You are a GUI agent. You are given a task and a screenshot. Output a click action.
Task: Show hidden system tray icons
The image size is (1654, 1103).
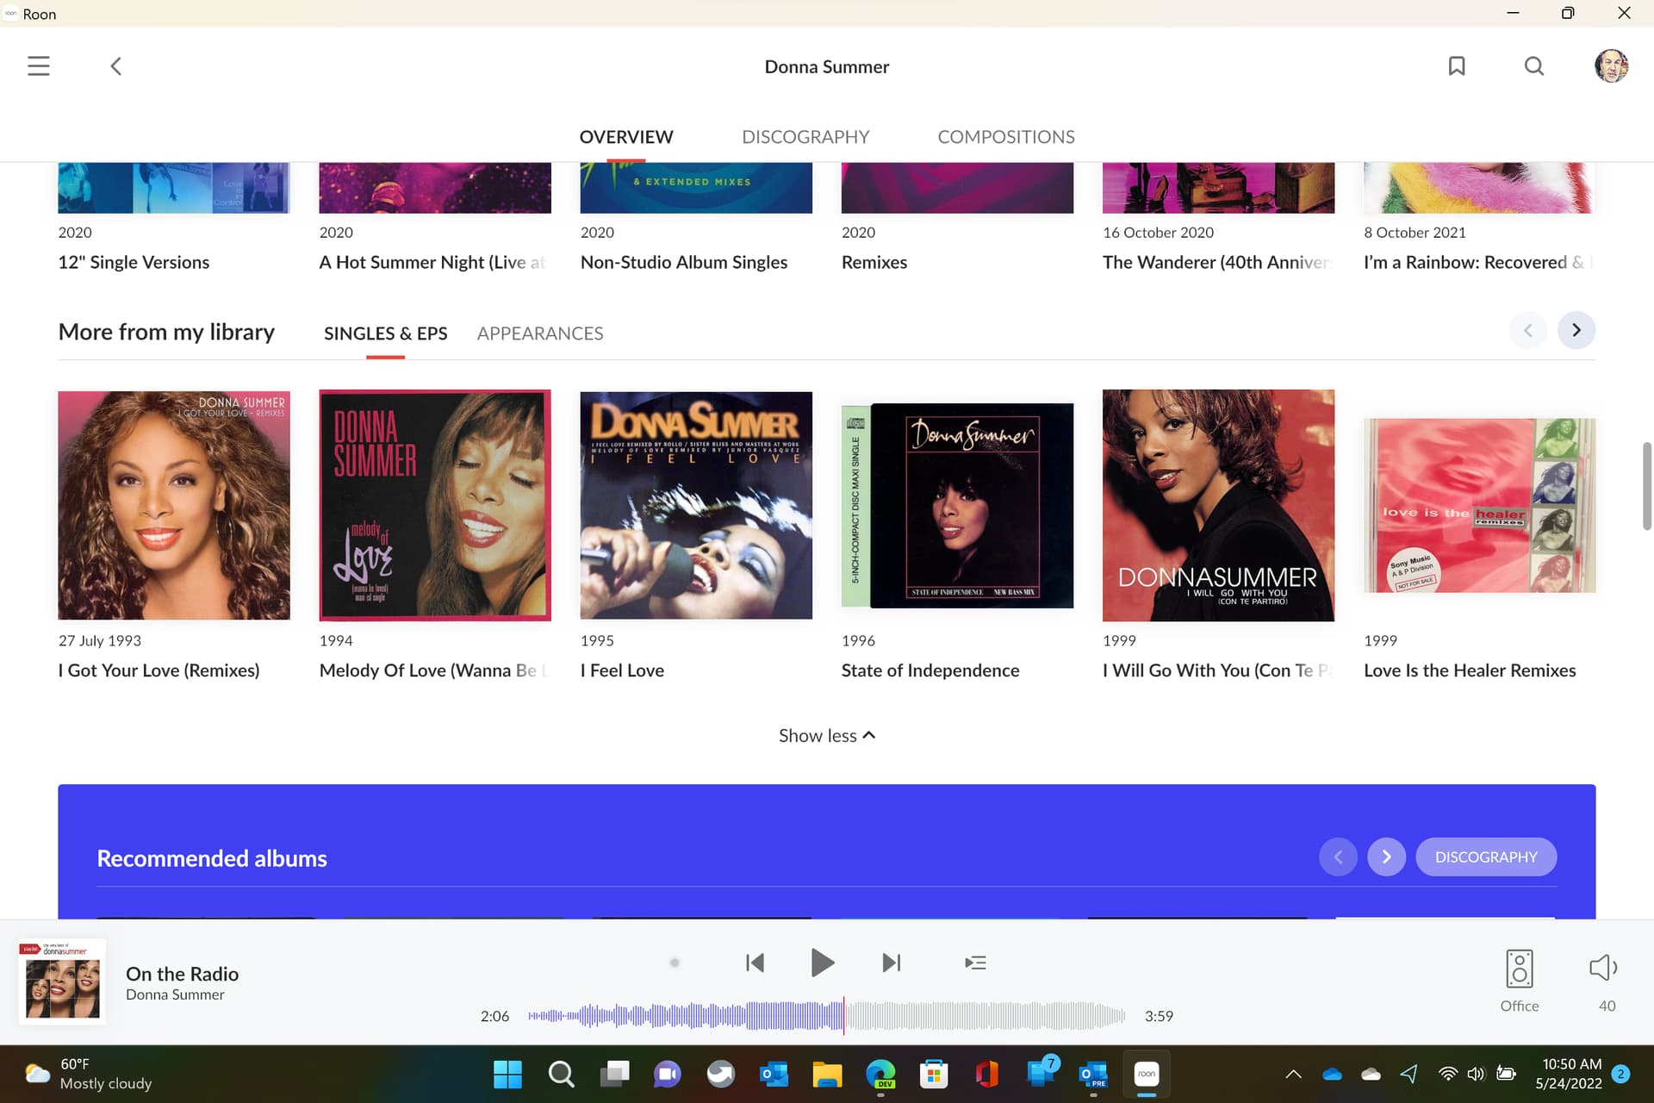tap(1293, 1074)
